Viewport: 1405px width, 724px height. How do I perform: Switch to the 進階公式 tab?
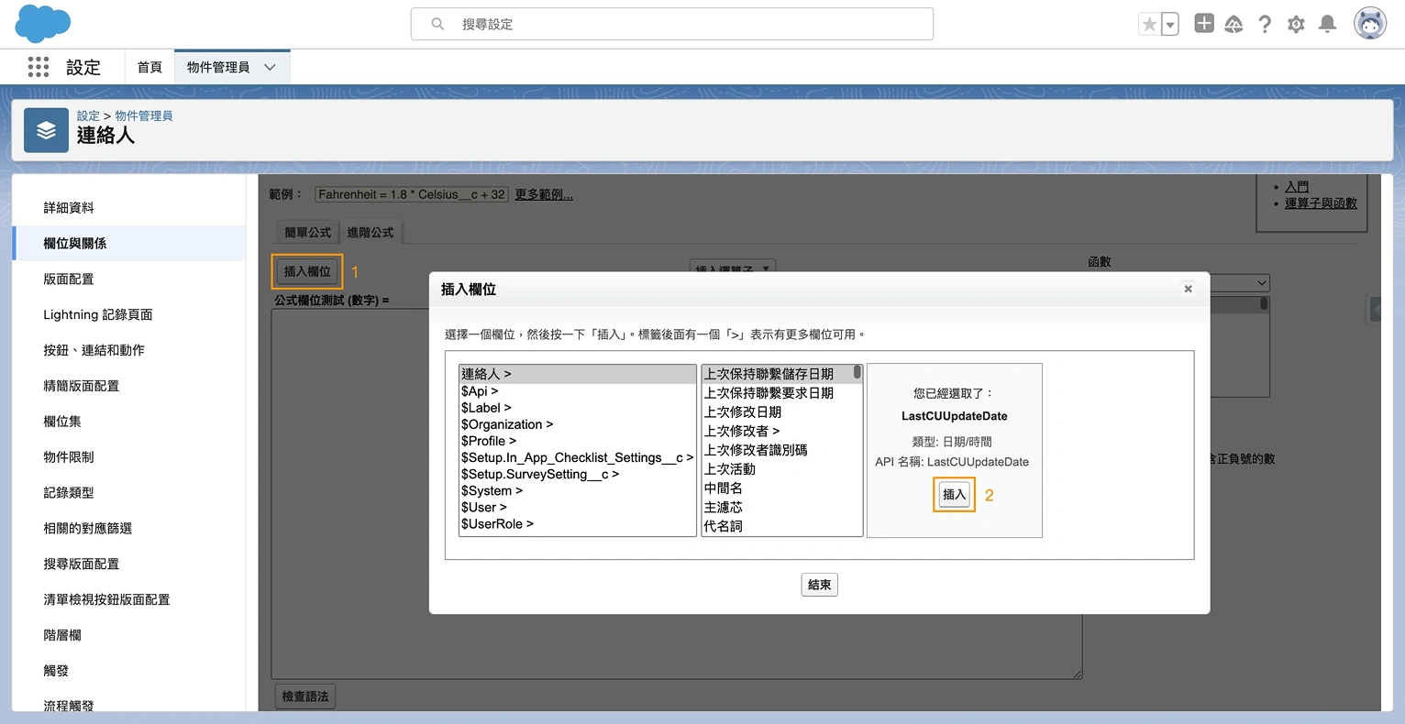coord(371,232)
